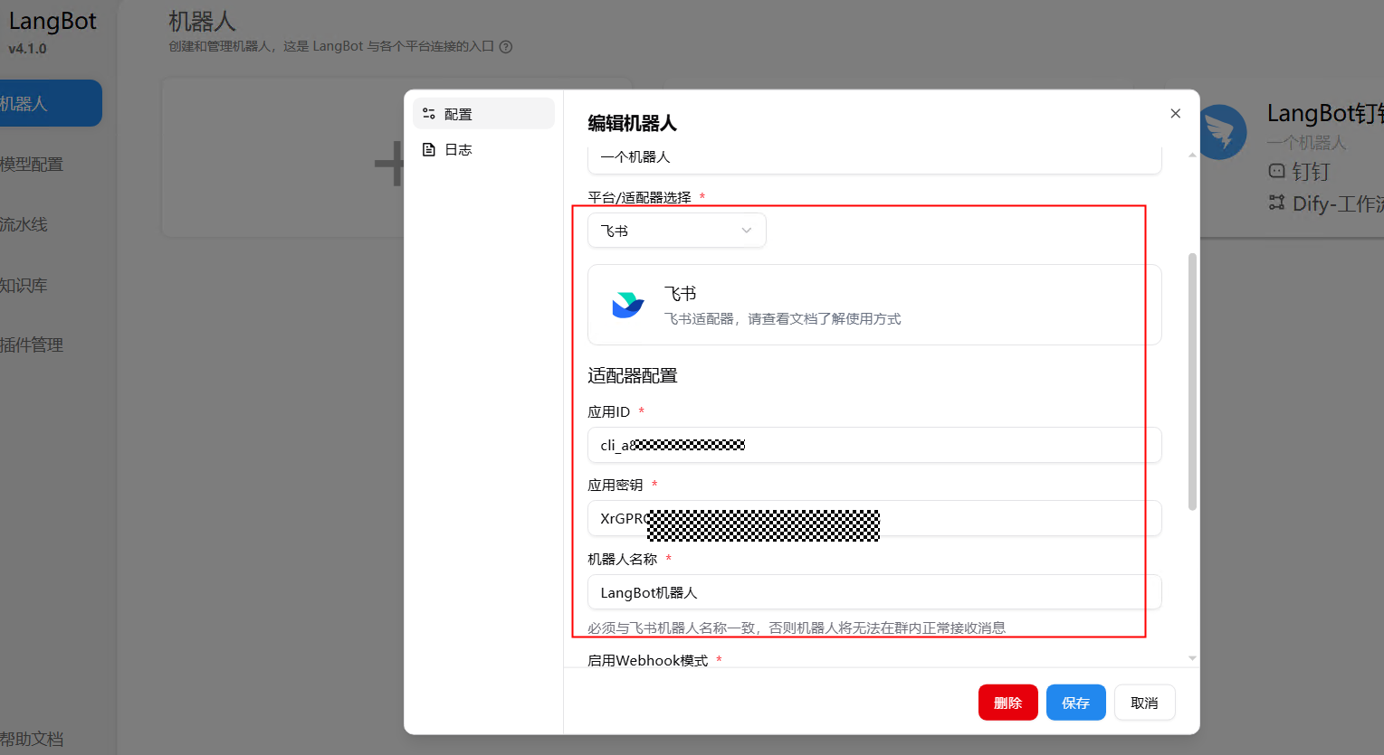The height and width of the screenshot is (755, 1384).
Task: Click the plus add-robot card
Action: (x=283, y=158)
